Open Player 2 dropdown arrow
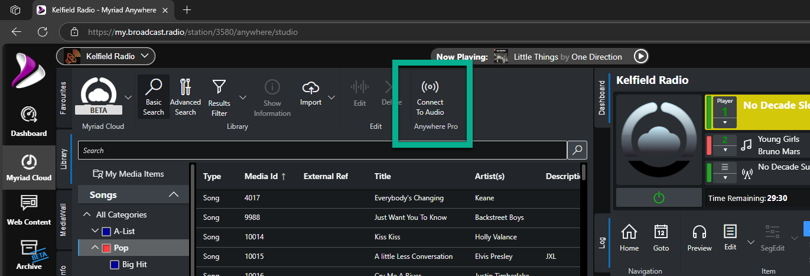Viewport: 810px width, 276px height. click(724, 150)
